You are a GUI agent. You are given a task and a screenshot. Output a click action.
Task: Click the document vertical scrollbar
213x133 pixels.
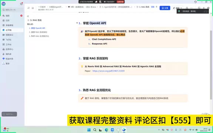[211, 65]
